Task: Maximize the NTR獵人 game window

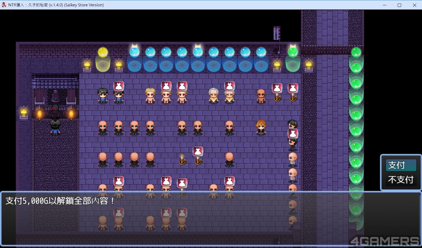Action: click(400, 5)
